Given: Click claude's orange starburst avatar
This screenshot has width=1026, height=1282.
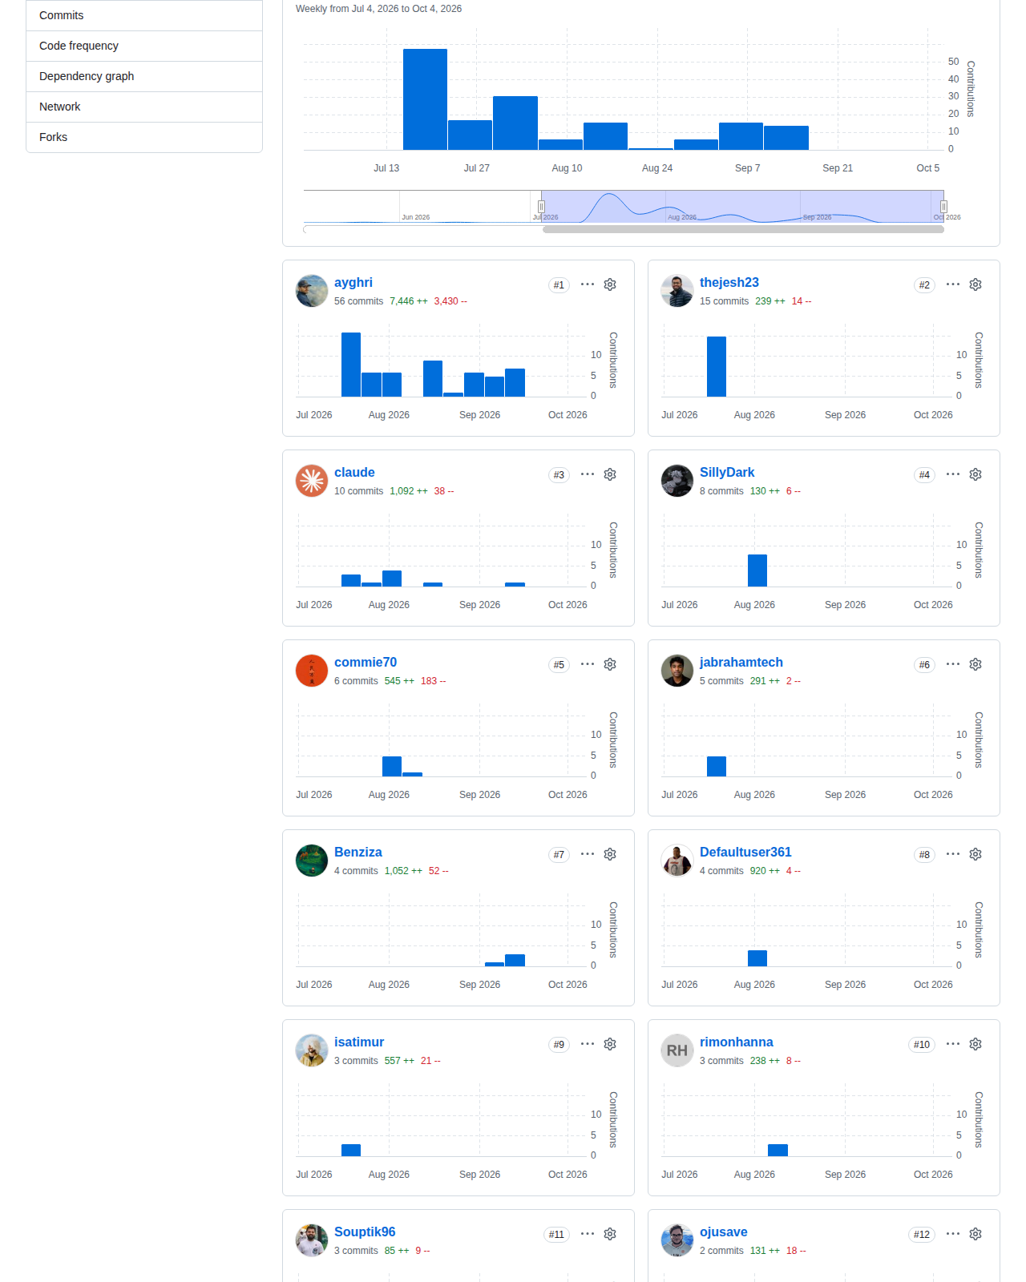Looking at the screenshot, I should [x=312, y=481].
